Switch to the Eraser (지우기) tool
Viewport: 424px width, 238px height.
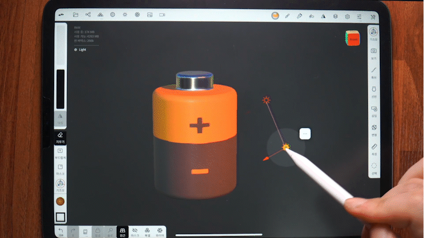point(60,136)
